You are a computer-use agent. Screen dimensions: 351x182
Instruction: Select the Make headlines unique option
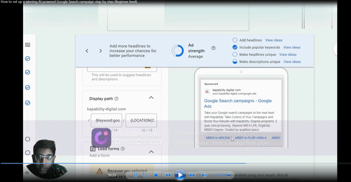235,54
